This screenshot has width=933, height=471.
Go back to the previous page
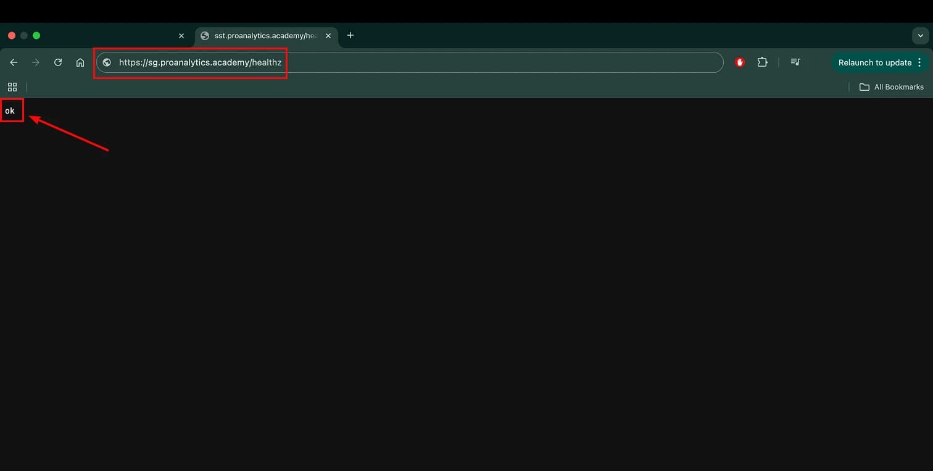point(14,62)
